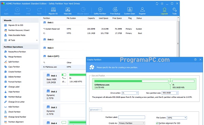Select the System Reserved partition row
The width and height of the screenshot is (204, 125).
point(92,29)
